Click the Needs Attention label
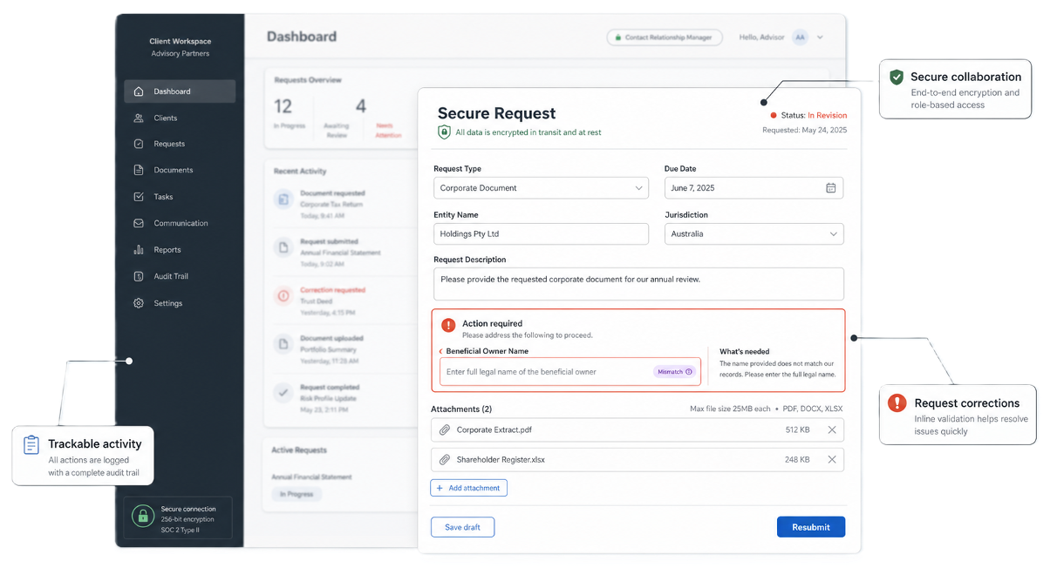 tap(389, 130)
